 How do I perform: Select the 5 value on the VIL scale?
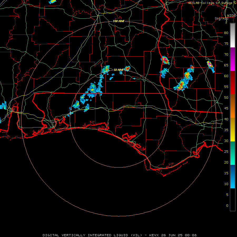(227, 195)
